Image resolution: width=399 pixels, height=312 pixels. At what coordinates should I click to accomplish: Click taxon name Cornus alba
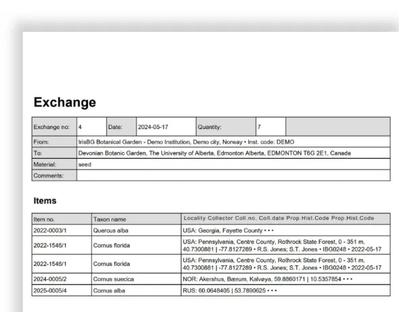point(109,290)
